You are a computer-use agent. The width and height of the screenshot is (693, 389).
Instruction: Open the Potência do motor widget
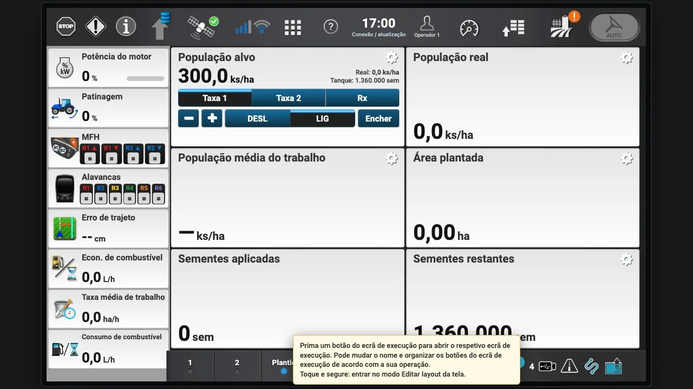108,68
